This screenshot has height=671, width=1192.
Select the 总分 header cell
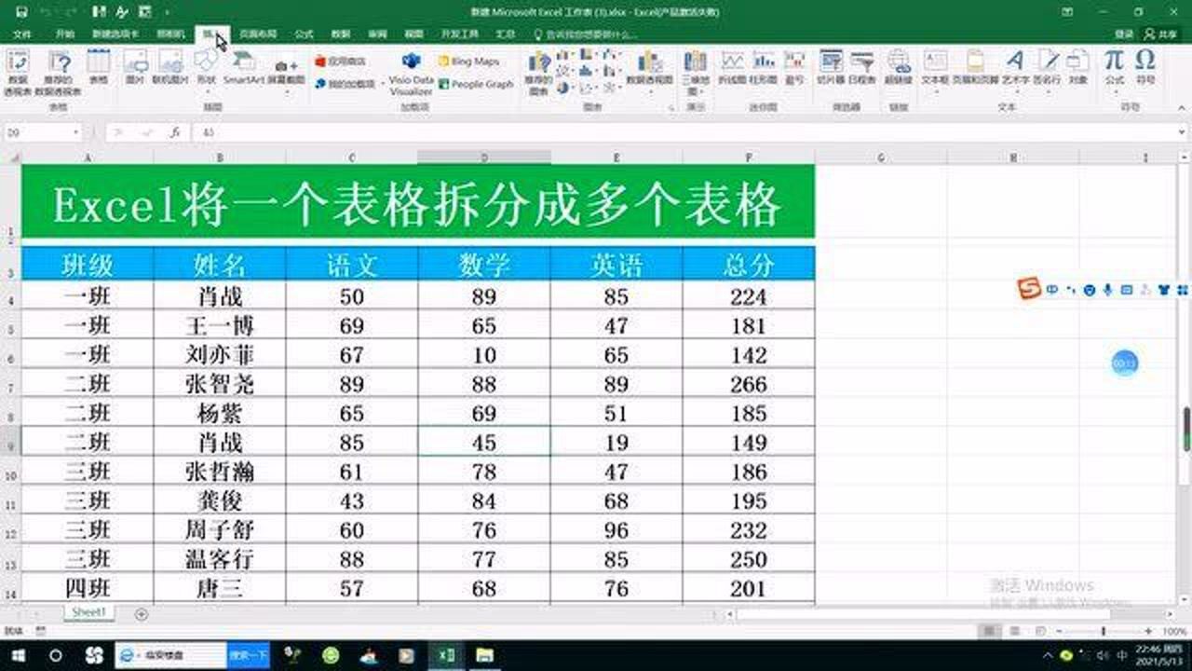tap(749, 265)
